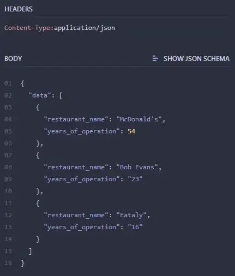Select the HEADERS section title
The width and height of the screenshot is (235, 276).
19,9
